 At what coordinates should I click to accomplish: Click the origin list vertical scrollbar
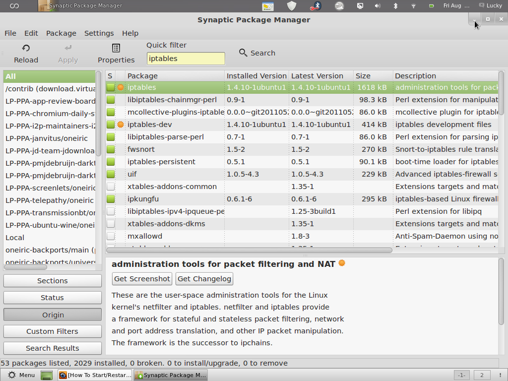point(99,114)
